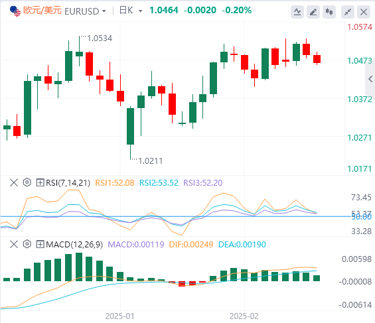Click the shrink chart view icon
This screenshot has width=375, height=323.
click(348, 12)
